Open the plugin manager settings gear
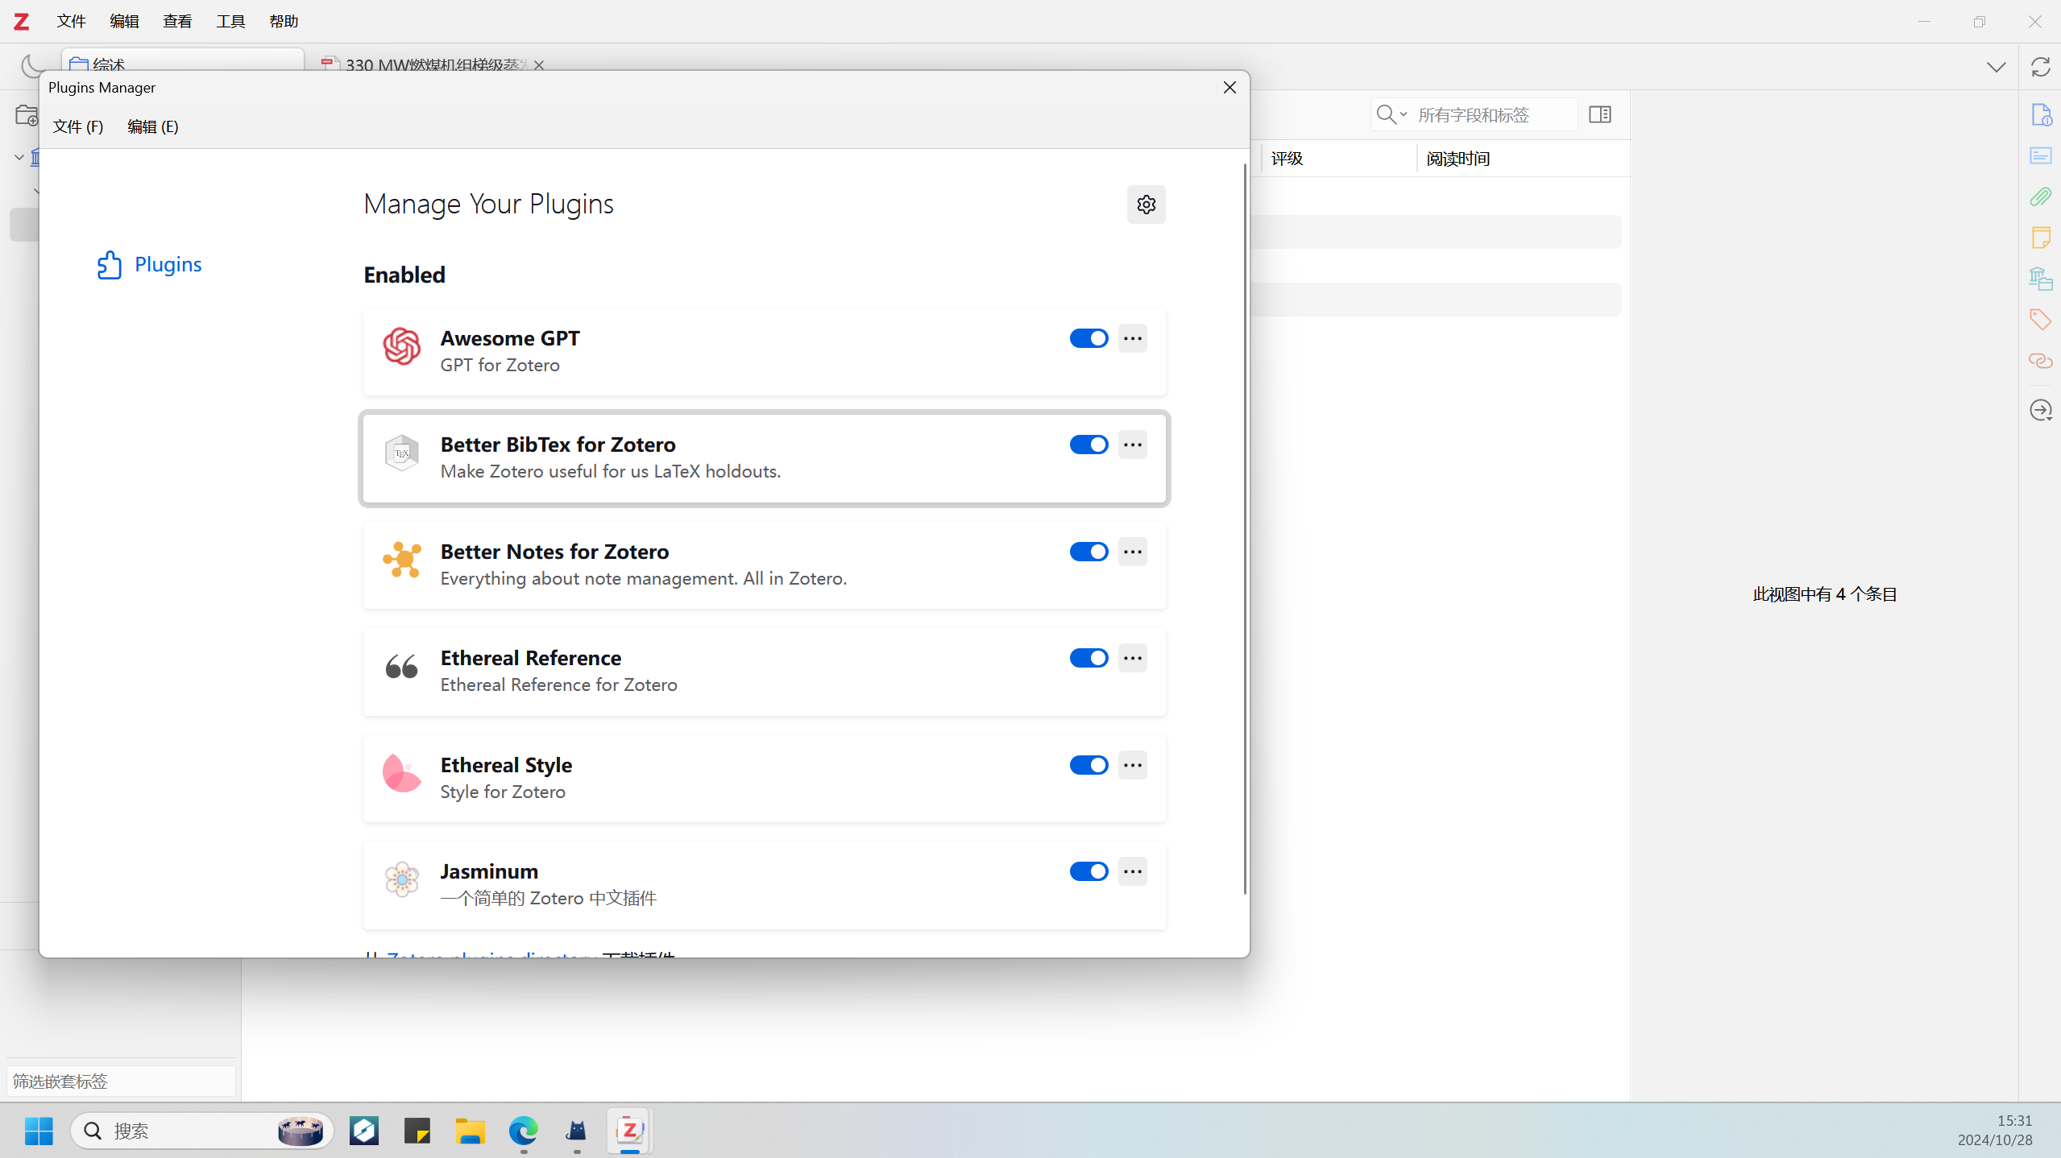The height and width of the screenshot is (1158, 2061). click(x=1146, y=205)
